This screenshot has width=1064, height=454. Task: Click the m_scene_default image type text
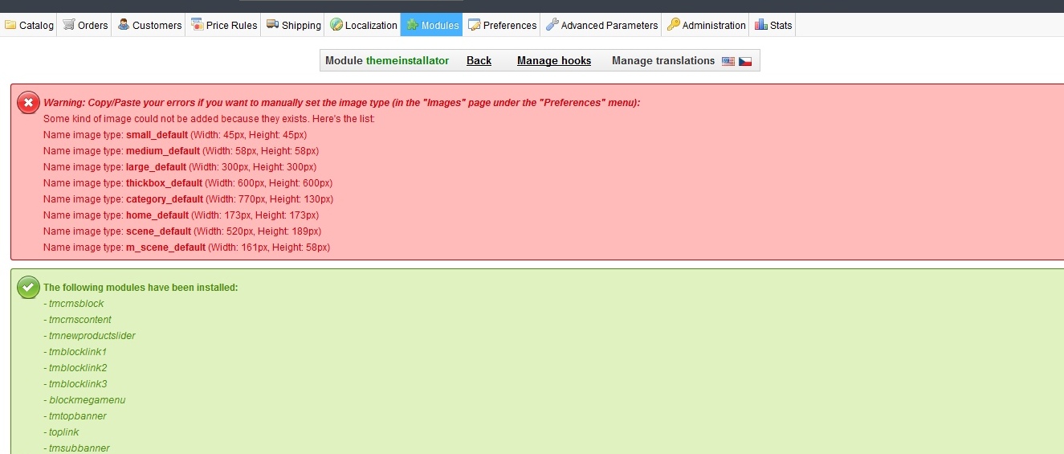[x=165, y=247]
